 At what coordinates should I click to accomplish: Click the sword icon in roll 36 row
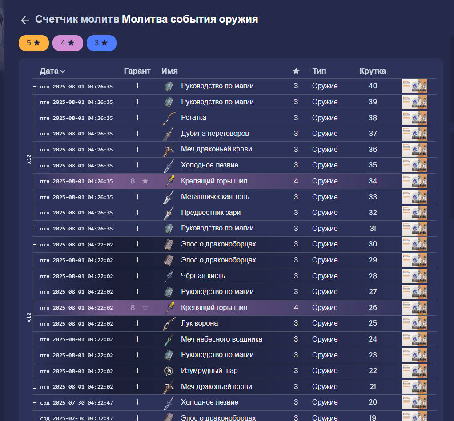click(x=169, y=150)
